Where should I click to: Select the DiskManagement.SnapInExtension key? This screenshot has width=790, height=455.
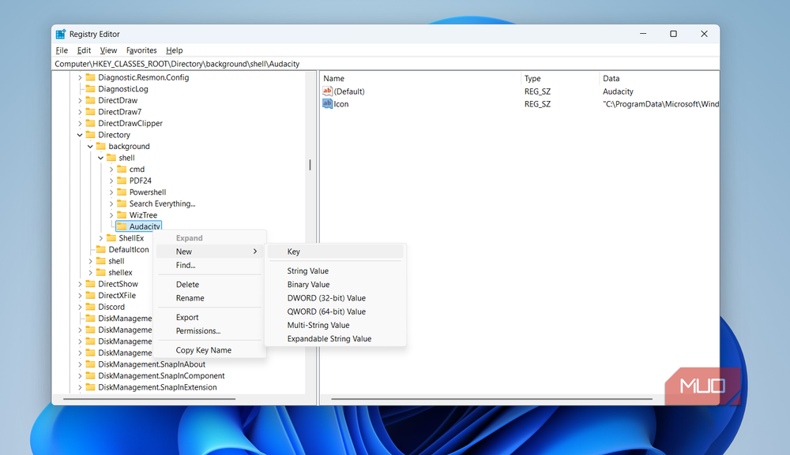(x=157, y=387)
